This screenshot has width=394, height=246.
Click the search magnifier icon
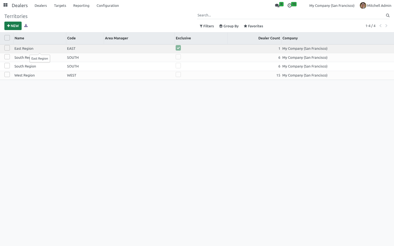(388, 15)
